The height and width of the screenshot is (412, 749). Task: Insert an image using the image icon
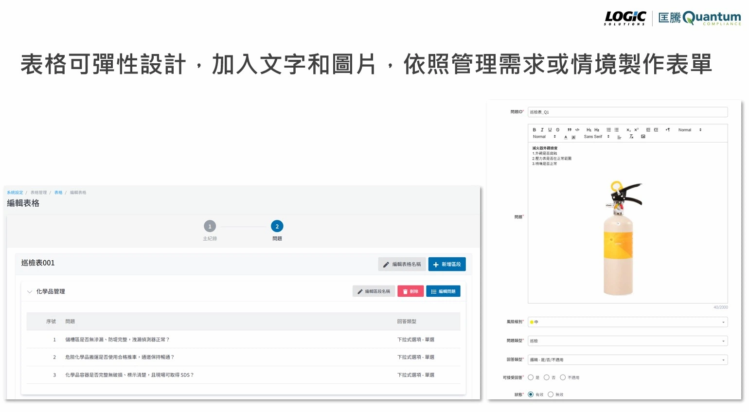pyautogui.click(x=643, y=137)
